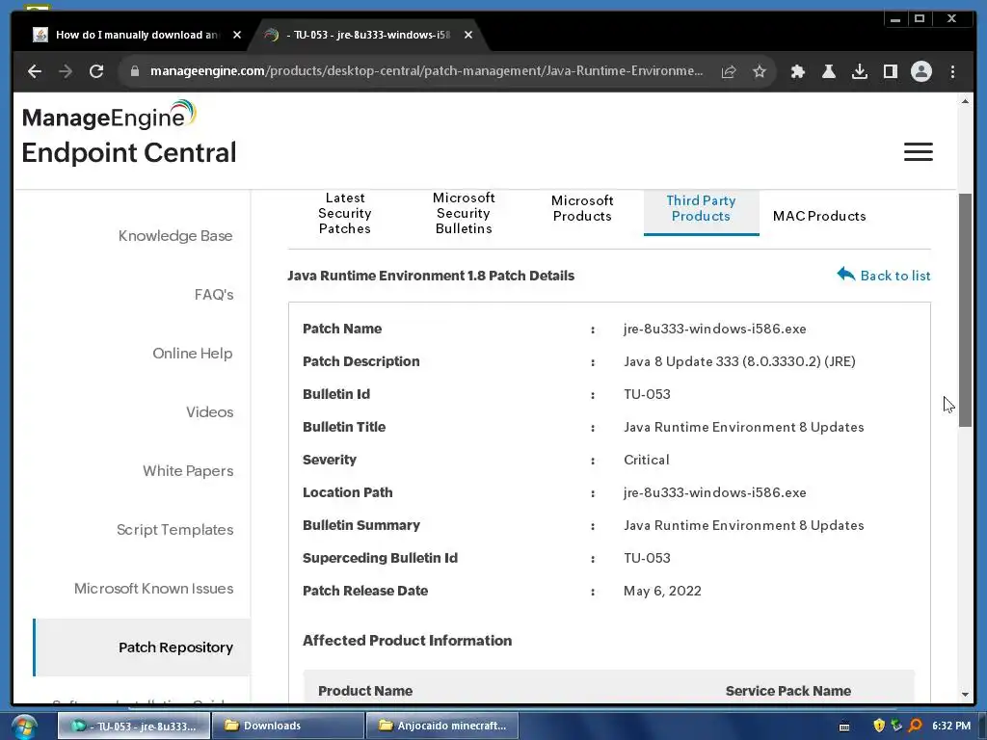Click the browser forward arrow

(x=66, y=71)
